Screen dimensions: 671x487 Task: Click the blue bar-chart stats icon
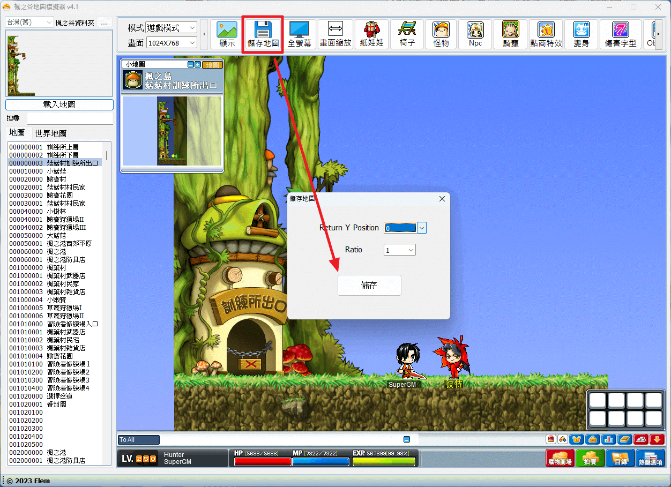[608, 439]
